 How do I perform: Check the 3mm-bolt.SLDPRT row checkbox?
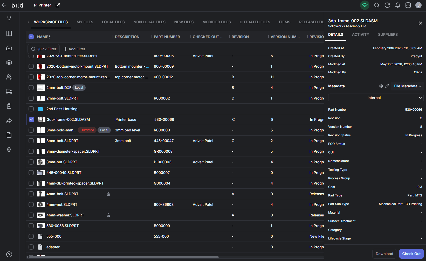31,141
